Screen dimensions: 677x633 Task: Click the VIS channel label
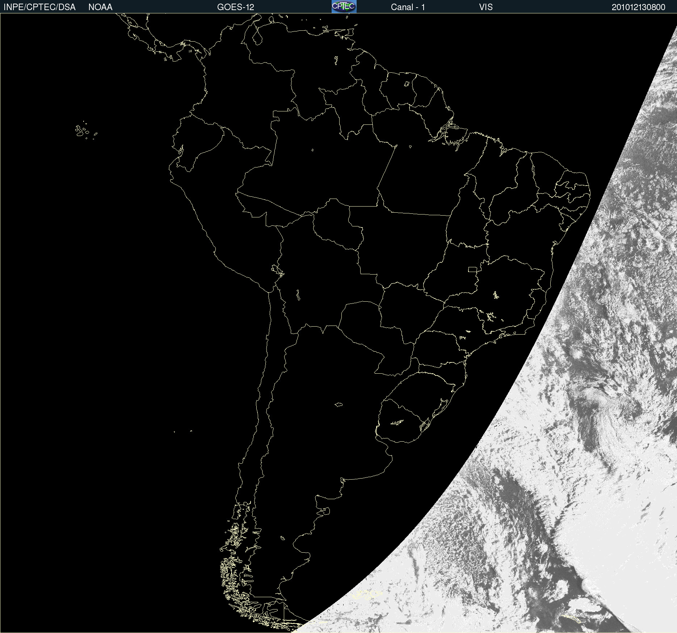pos(485,7)
